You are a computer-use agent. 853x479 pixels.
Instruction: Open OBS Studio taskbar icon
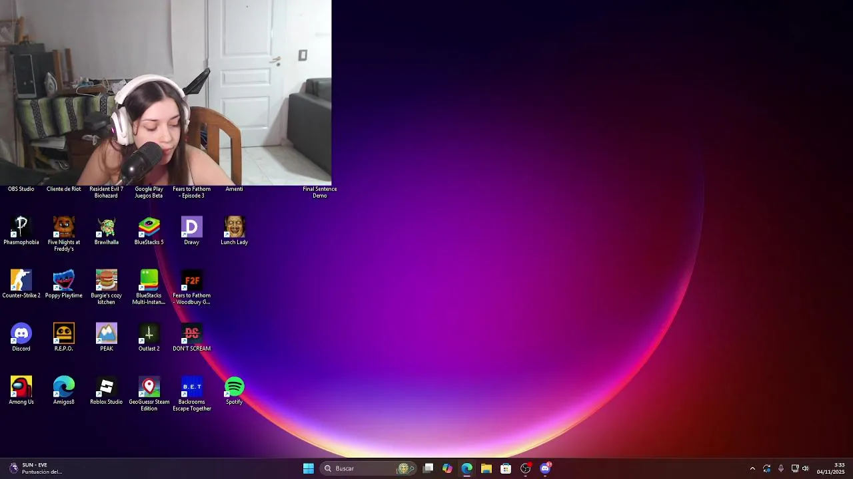[x=526, y=468]
